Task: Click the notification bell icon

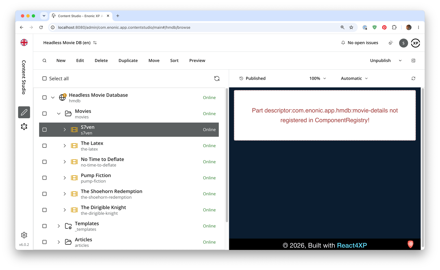Action: 343,43
